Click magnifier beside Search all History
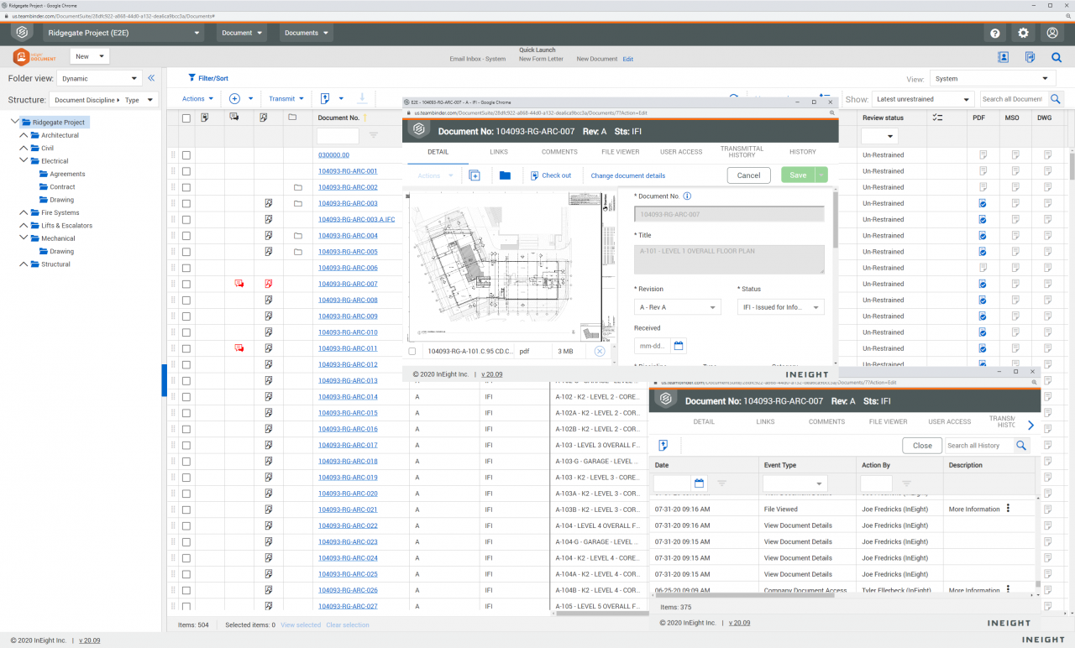The width and height of the screenshot is (1075, 648). (1021, 446)
